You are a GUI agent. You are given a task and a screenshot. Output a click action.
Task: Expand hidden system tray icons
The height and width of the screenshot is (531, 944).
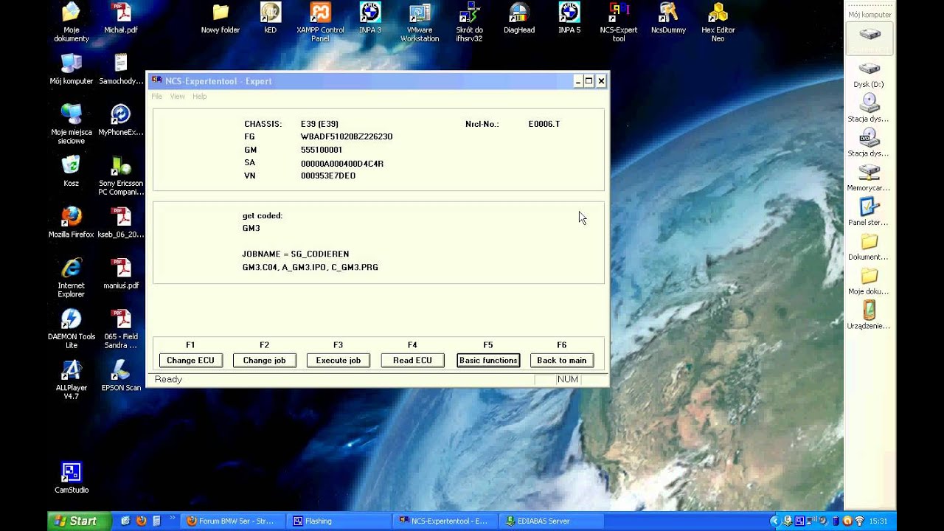774,521
